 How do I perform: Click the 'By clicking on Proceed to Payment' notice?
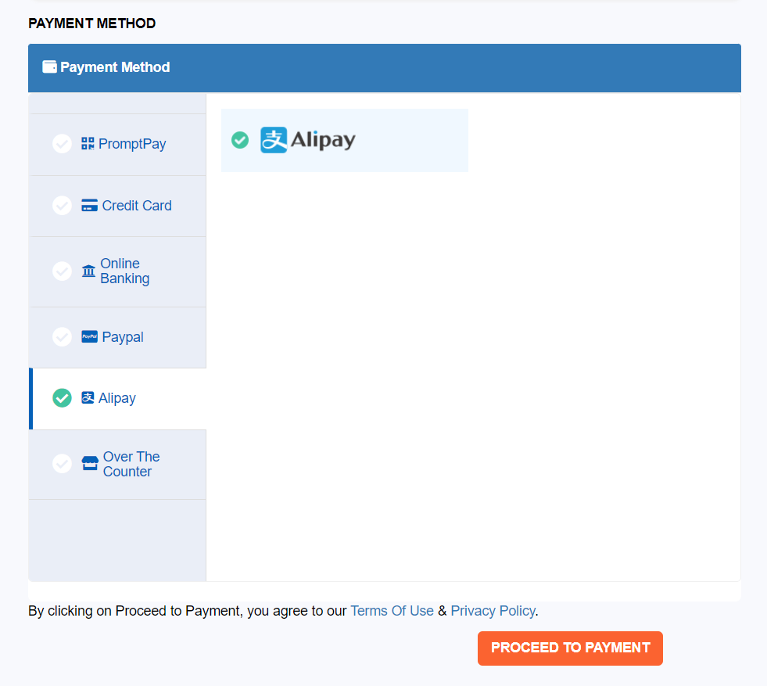[283, 611]
